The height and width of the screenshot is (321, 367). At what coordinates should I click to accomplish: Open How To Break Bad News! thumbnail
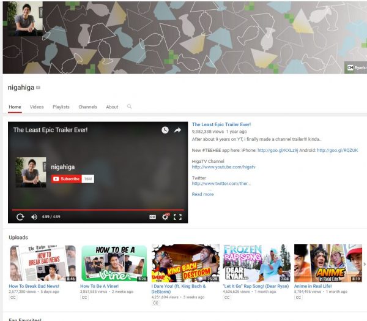[x=43, y=263]
